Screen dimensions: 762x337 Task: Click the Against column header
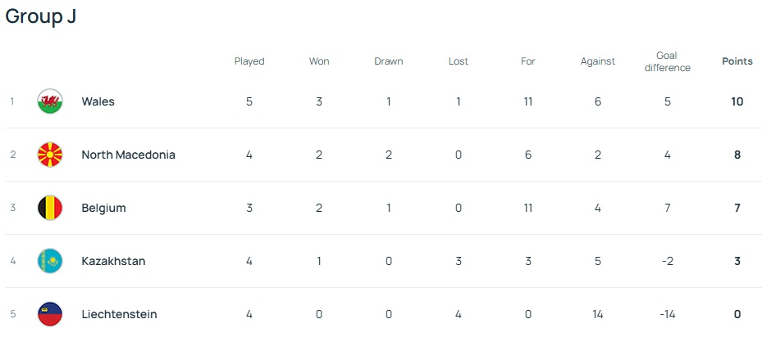click(598, 61)
